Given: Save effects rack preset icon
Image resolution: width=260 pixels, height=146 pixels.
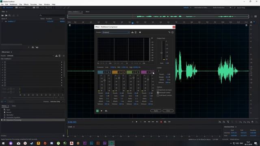Looking at the screenshot, I should pyautogui.click(x=56, y=56).
